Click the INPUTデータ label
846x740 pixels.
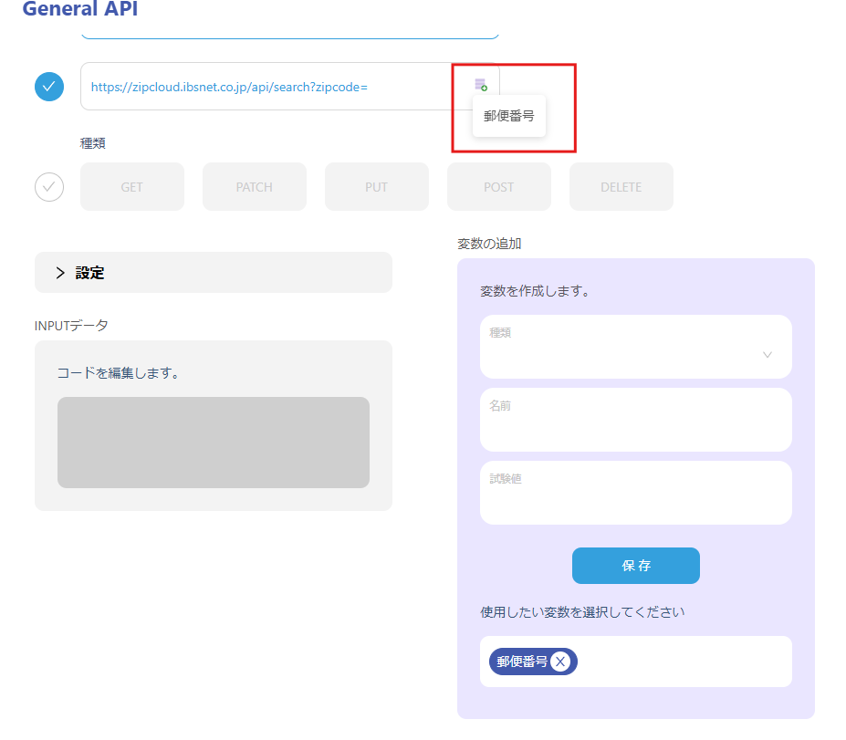71,325
